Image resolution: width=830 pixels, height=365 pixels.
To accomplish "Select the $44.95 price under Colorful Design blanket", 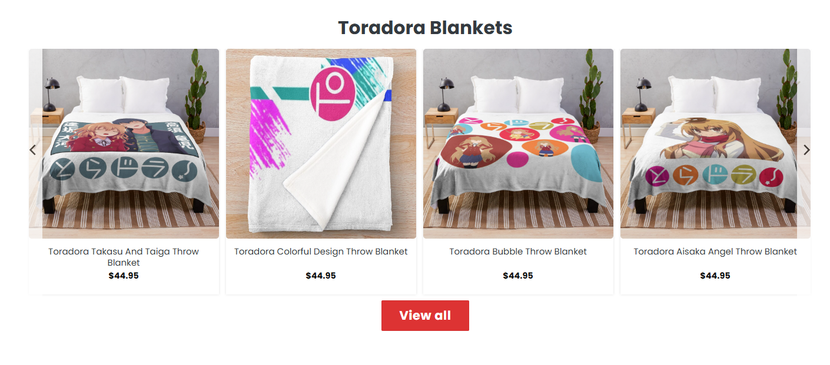I will pos(321,276).
